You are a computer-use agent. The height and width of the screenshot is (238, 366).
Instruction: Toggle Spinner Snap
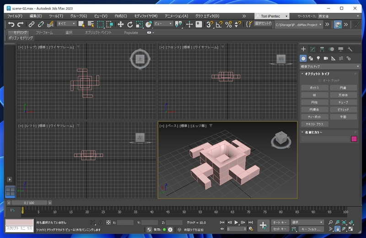click(x=237, y=24)
